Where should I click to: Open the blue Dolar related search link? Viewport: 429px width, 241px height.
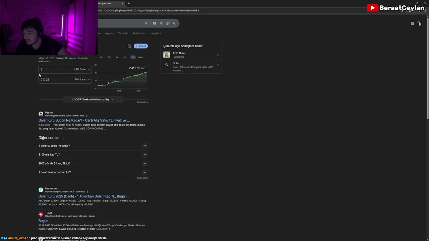click(x=176, y=63)
